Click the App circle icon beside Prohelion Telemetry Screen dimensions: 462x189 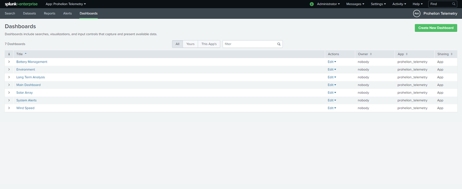pyautogui.click(x=417, y=13)
